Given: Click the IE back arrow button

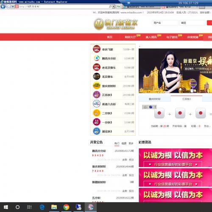Looking at the screenshot, I should pos(3,6).
